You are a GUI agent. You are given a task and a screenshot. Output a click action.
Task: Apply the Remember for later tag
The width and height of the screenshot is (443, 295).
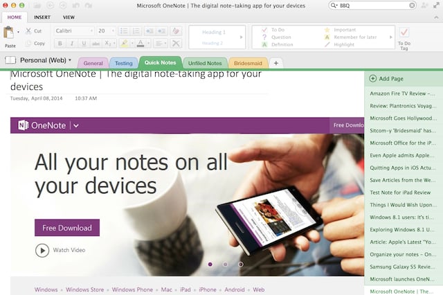click(x=350, y=37)
